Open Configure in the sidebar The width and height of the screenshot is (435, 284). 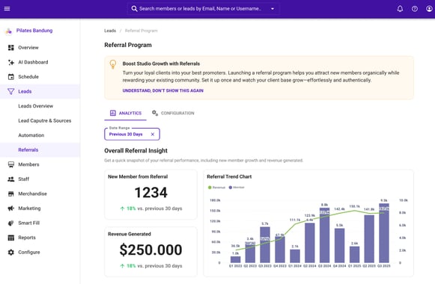(x=40, y=252)
